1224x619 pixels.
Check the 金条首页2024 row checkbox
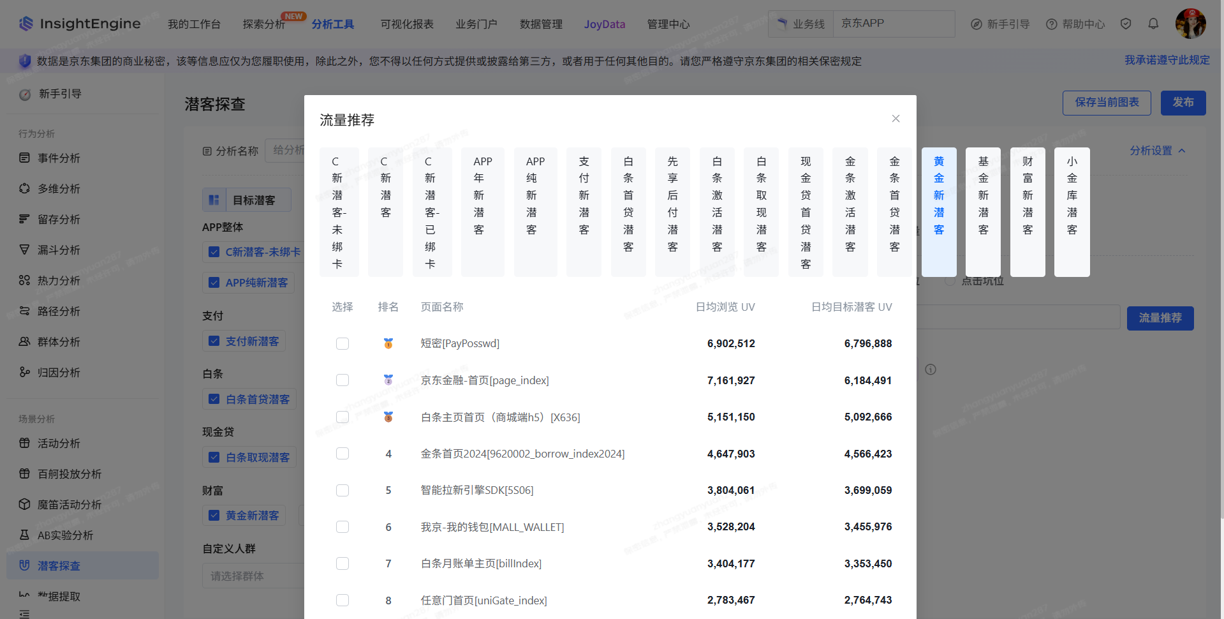click(x=343, y=454)
